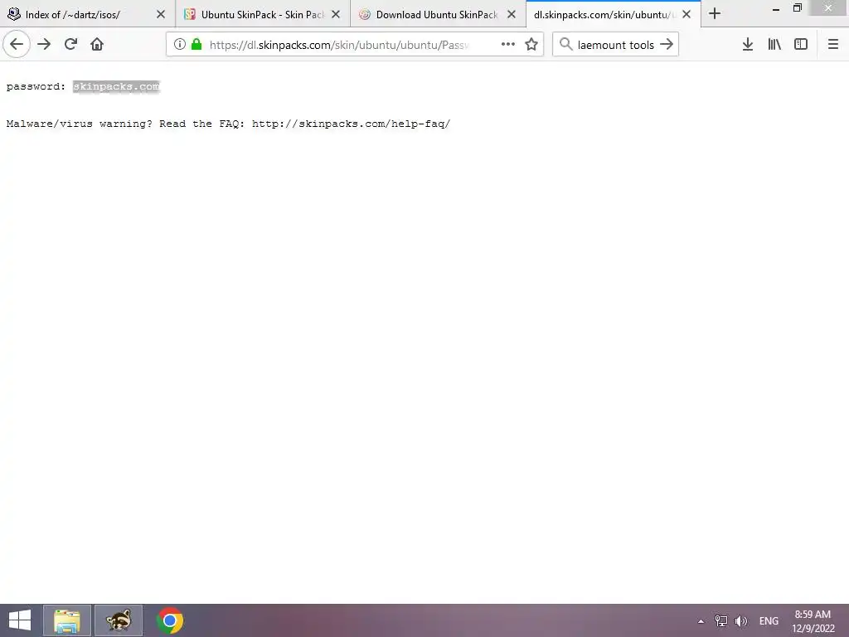The height and width of the screenshot is (637, 849).
Task: Click the search magnifier icon
Action: [x=565, y=45]
